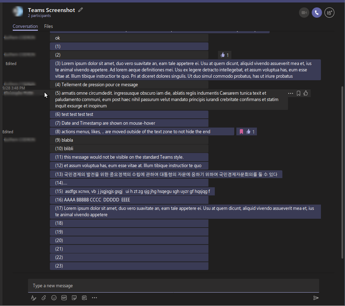Start an audio call
This screenshot has width=345, height=306.
click(317, 12)
